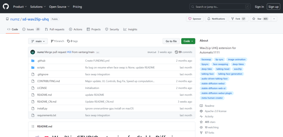Expand the Solutions menu
This screenshot has height=137, width=283.
[x=38, y=7]
